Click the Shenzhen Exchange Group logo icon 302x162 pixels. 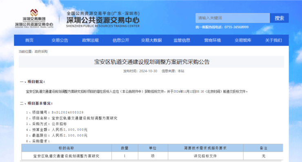tap(34, 13)
